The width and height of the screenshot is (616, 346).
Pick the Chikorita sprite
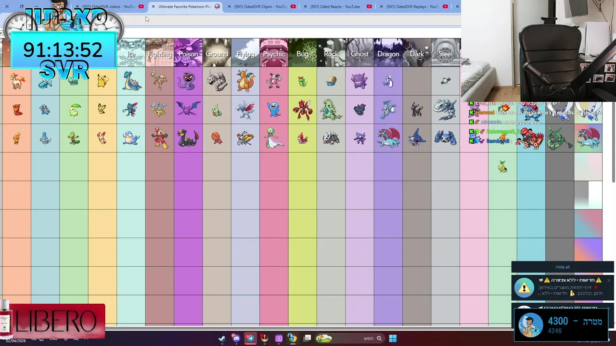pos(74,110)
